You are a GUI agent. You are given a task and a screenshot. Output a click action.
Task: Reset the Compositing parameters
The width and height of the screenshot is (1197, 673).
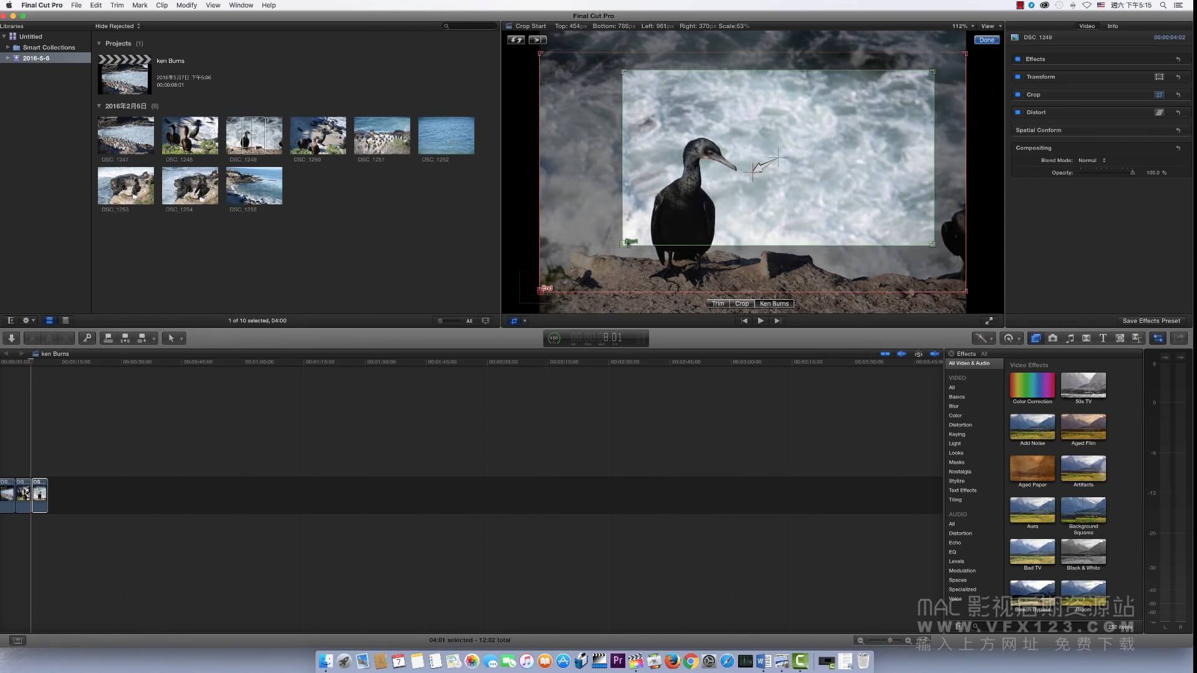click(x=1178, y=148)
